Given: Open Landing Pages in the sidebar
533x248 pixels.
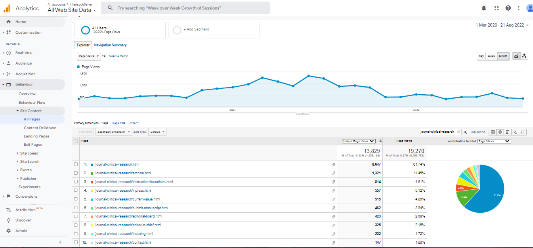Looking at the screenshot, I should [x=36, y=136].
